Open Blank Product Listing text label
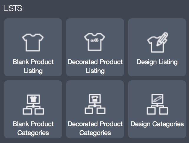Viewport: 189px width, 143px height. 33,66
